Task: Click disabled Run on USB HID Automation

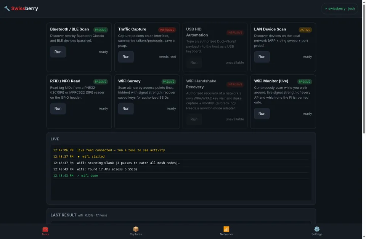Action: click(194, 63)
